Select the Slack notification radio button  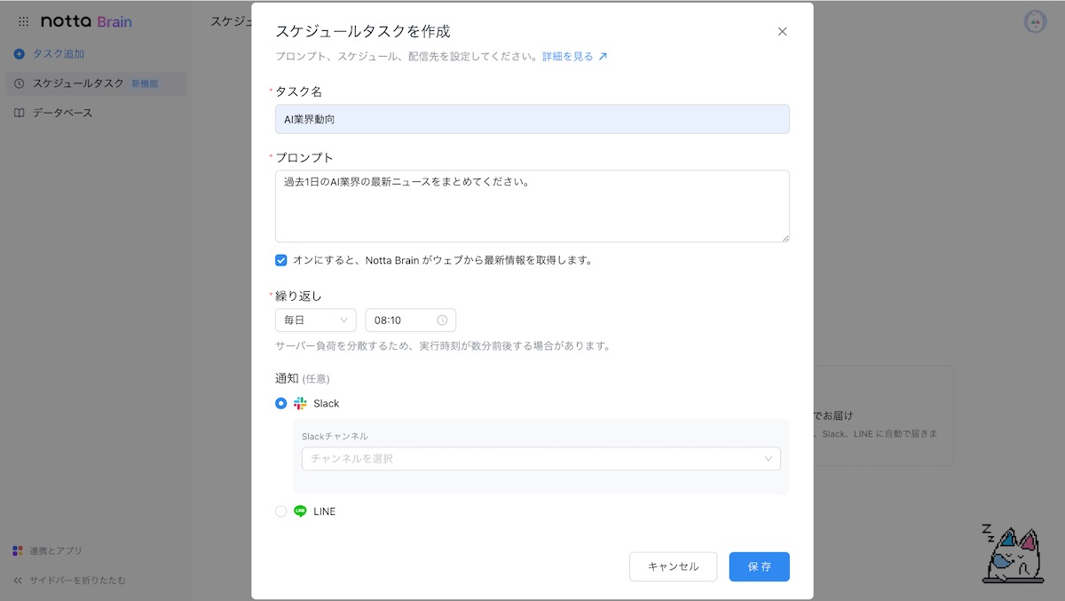click(281, 403)
